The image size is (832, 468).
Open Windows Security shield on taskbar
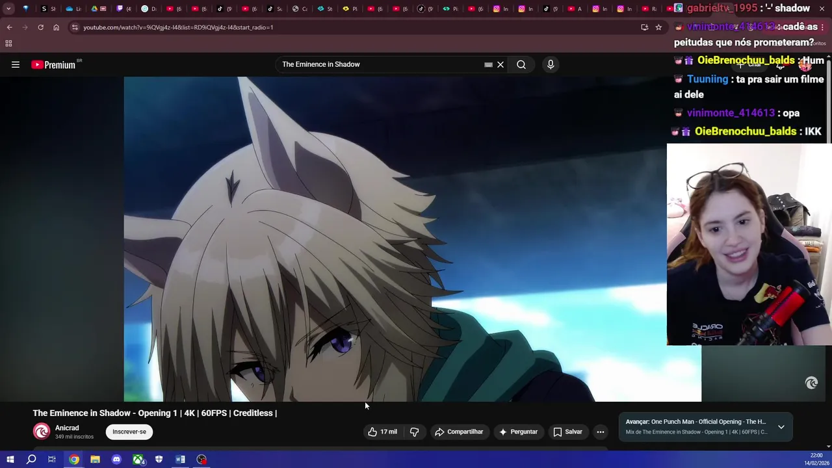click(x=159, y=460)
